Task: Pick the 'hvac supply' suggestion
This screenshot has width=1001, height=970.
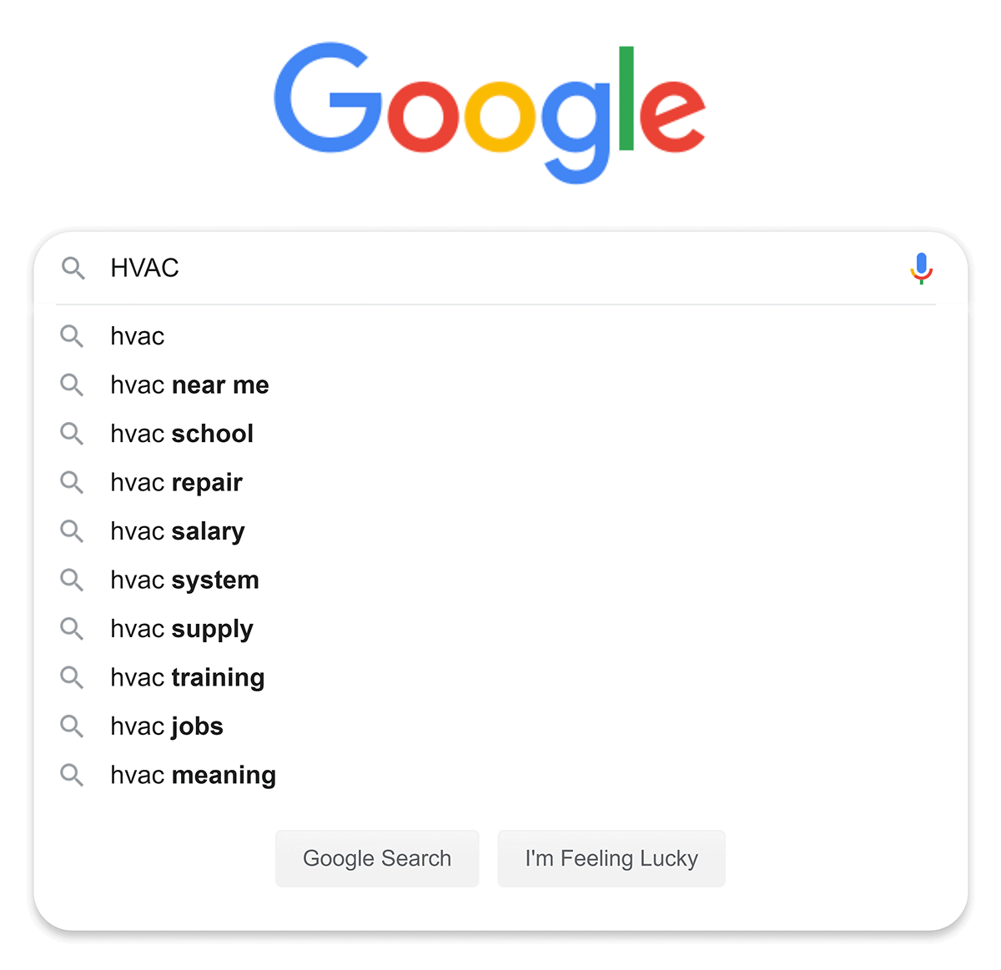Action: (x=182, y=629)
